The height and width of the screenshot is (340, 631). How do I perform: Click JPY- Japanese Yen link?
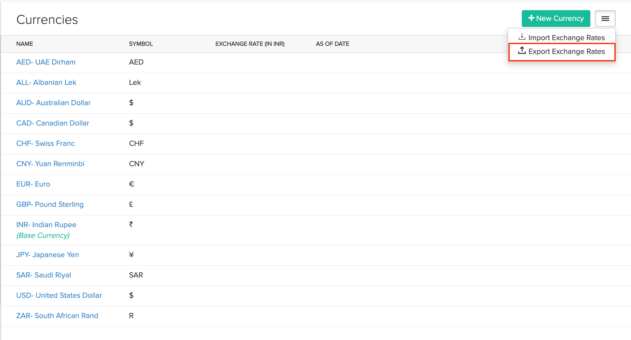[48, 255]
